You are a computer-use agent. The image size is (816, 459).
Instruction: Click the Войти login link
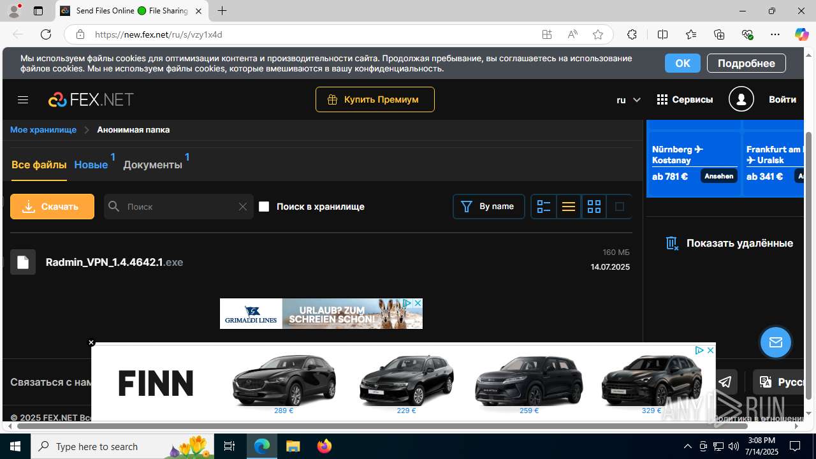[782, 99]
